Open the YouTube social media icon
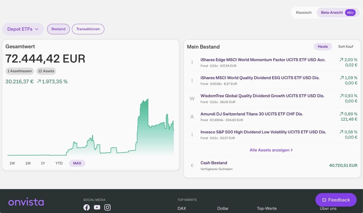The image size is (363, 213). [x=97, y=207]
